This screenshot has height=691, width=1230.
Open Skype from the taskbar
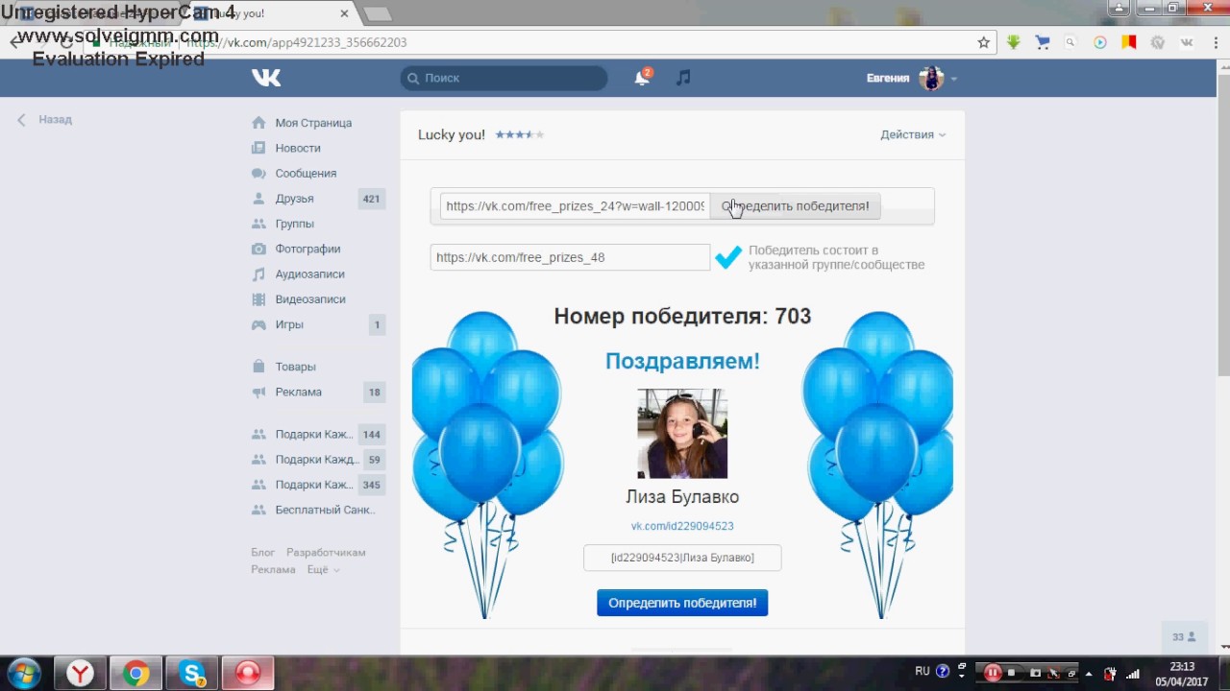tap(191, 674)
